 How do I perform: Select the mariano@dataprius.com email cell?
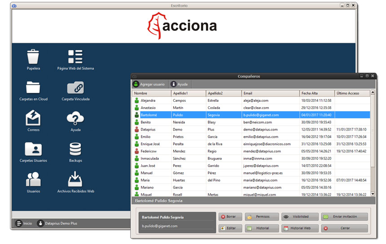tap(262, 187)
